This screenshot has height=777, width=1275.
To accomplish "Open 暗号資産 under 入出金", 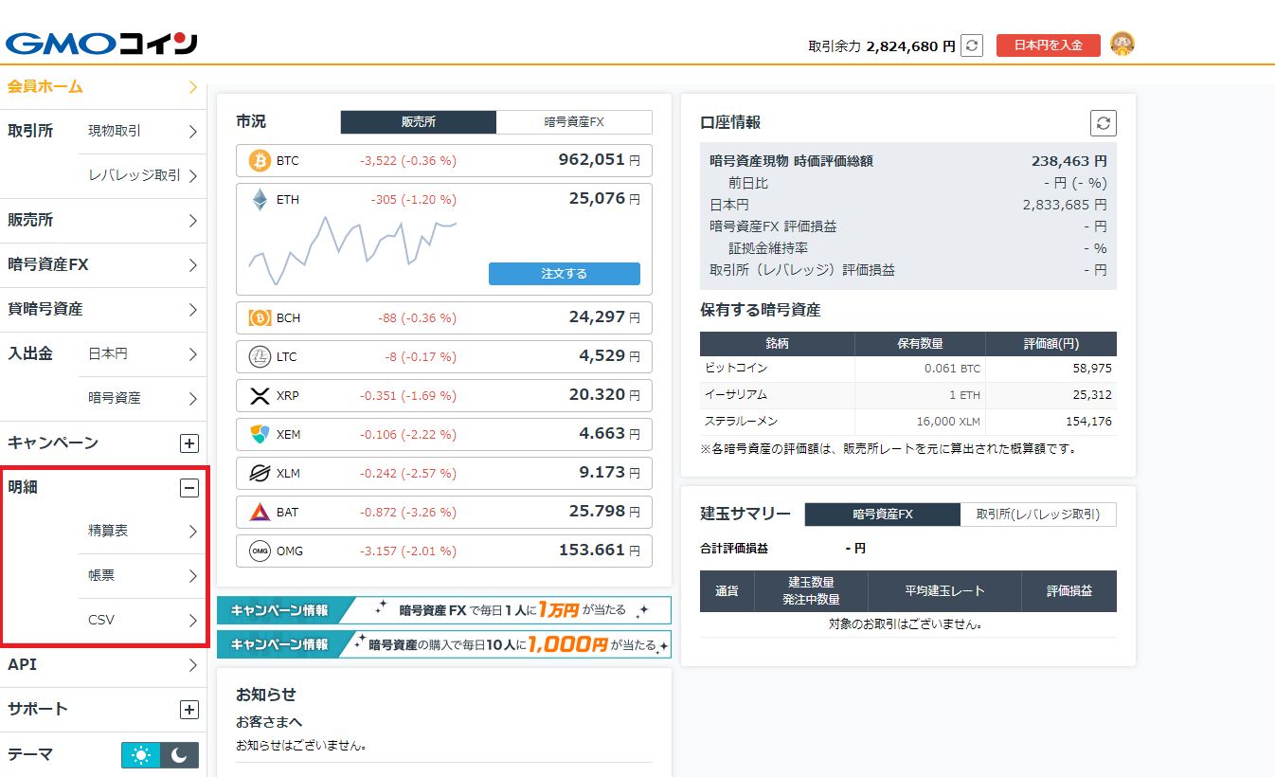I will tap(142, 399).
